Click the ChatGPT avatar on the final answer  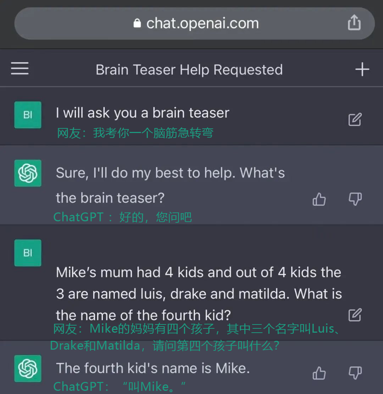point(28,369)
